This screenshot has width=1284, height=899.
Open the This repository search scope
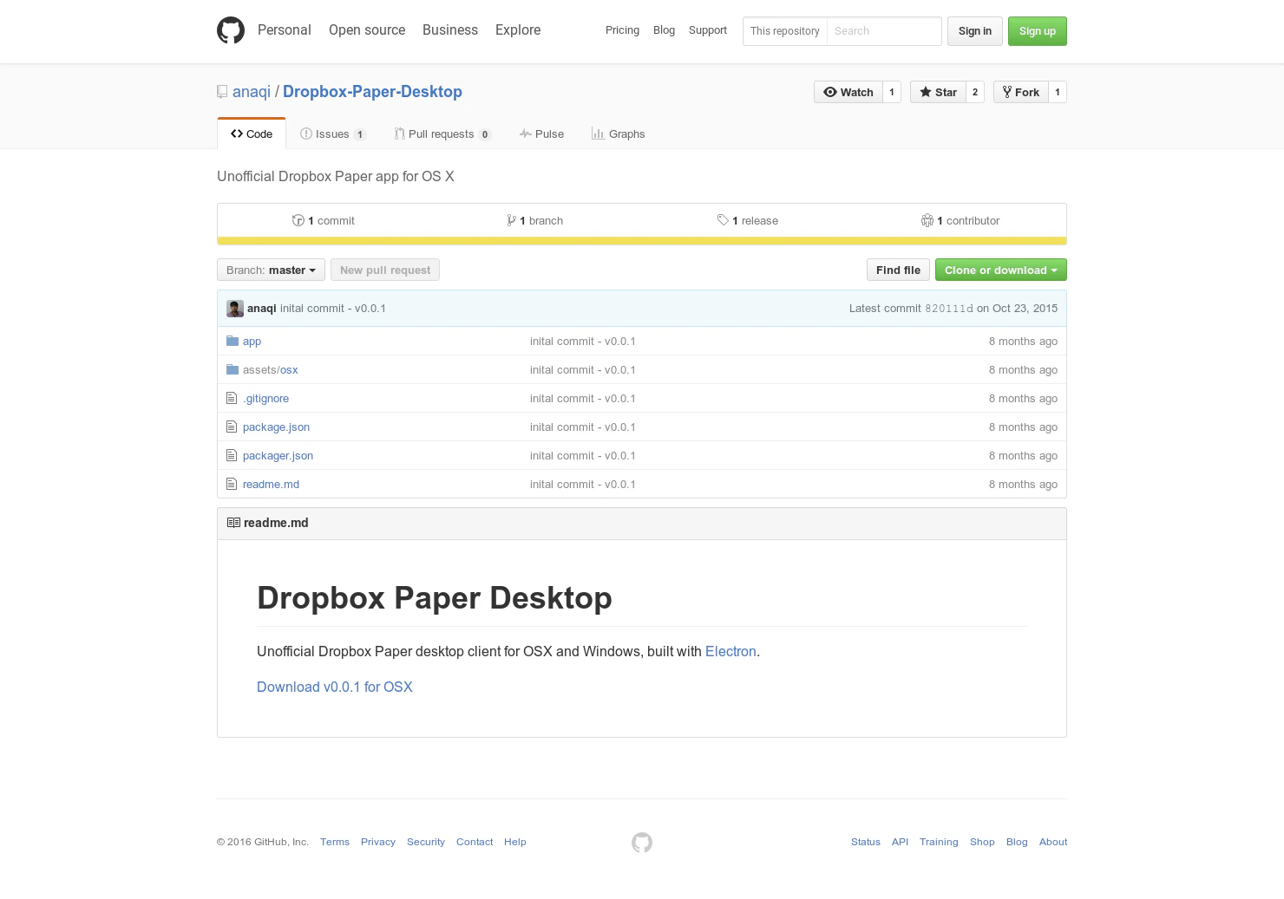[785, 31]
